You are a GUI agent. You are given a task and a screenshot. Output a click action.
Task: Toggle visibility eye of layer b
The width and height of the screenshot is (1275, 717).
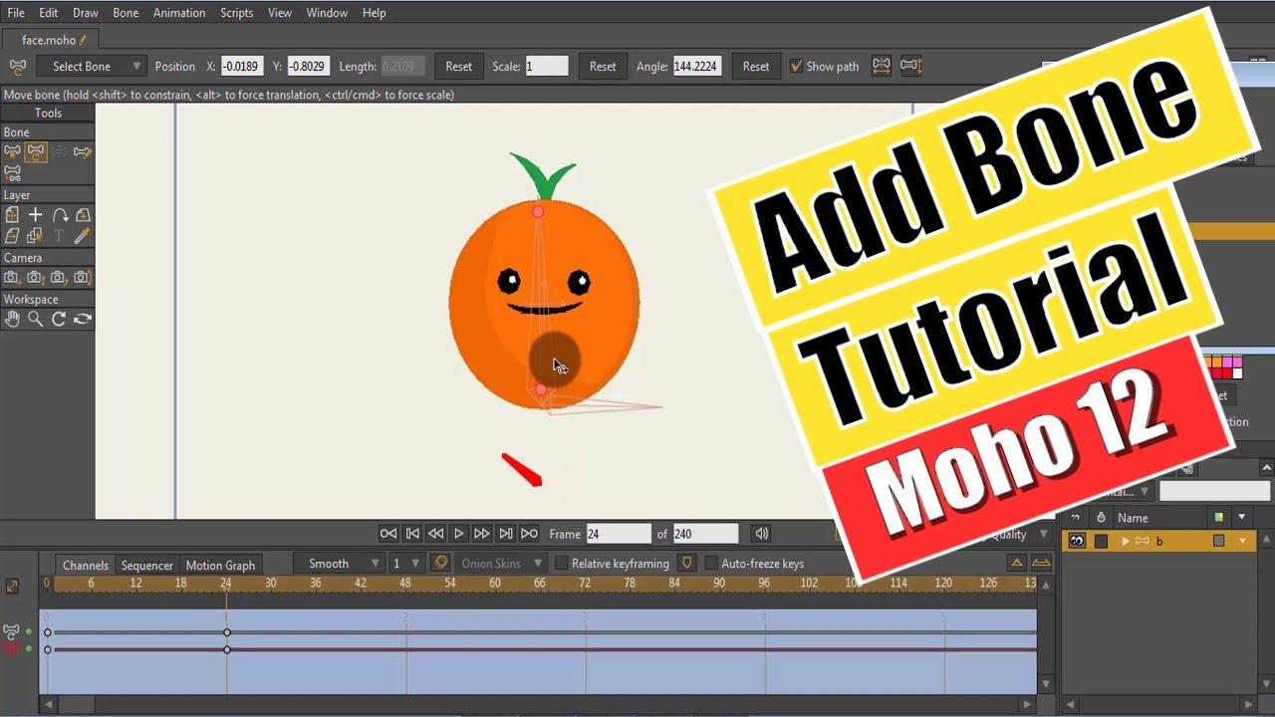(1077, 541)
